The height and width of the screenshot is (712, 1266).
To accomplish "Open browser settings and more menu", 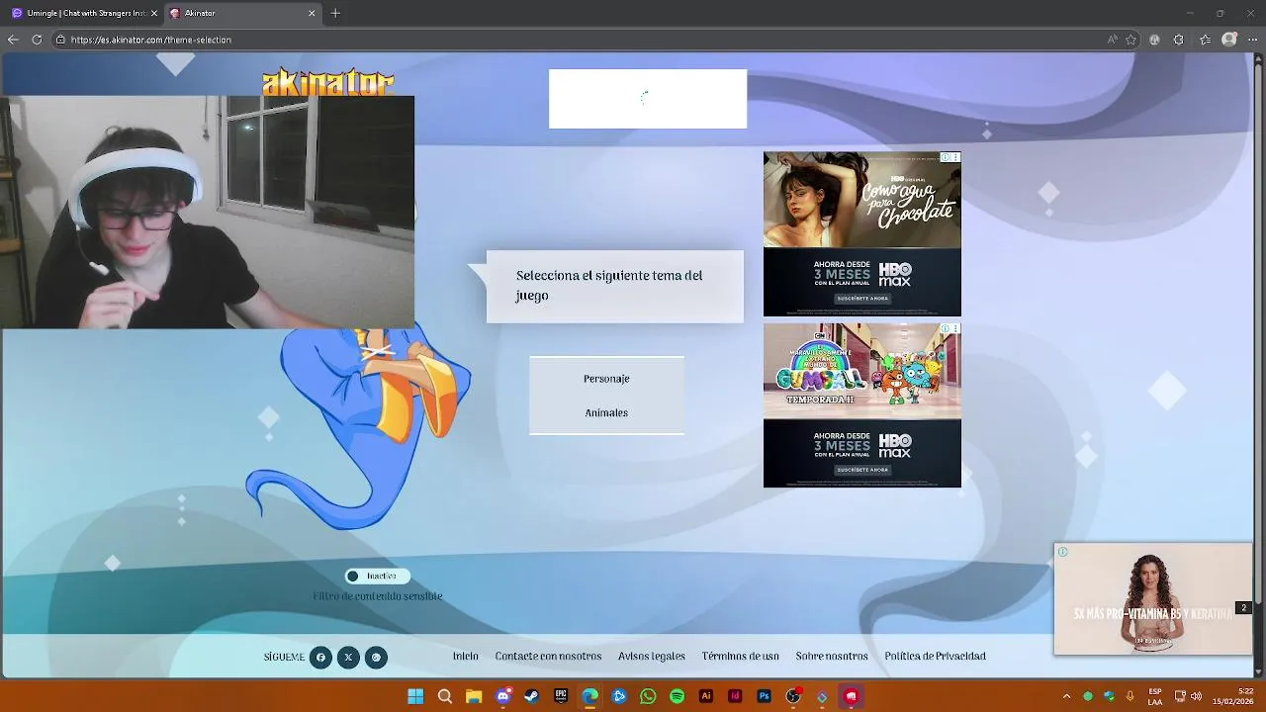I will click(1253, 40).
